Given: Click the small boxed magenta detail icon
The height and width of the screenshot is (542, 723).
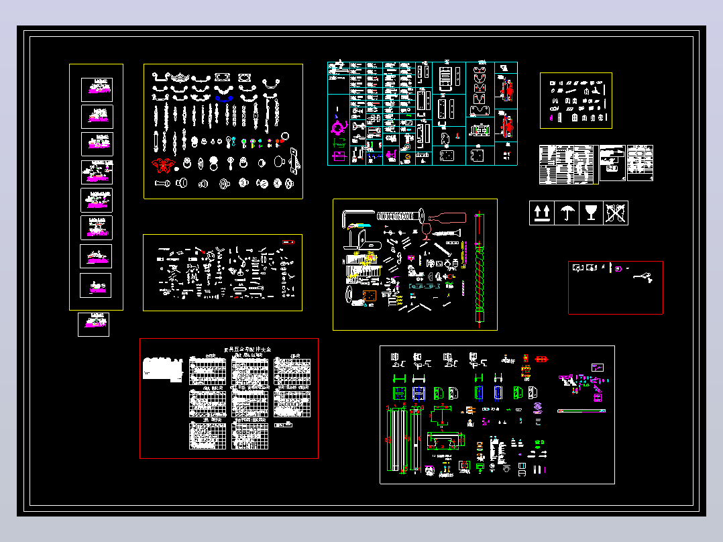Looking at the screenshot, I should click(598, 368).
